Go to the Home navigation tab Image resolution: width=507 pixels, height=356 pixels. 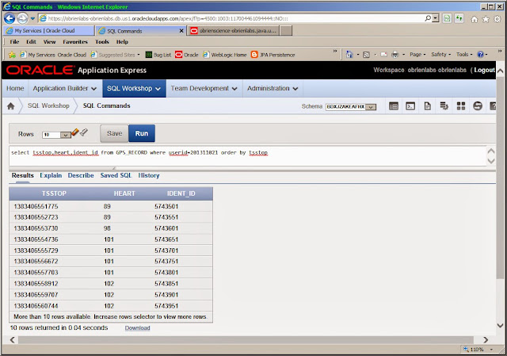(15, 88)
